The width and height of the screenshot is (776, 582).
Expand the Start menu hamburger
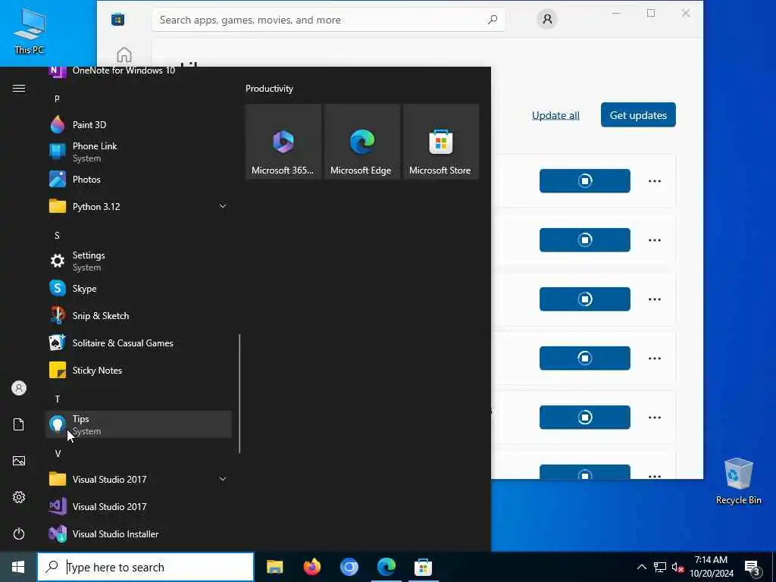pyautogui.click(x=19, y=88)
